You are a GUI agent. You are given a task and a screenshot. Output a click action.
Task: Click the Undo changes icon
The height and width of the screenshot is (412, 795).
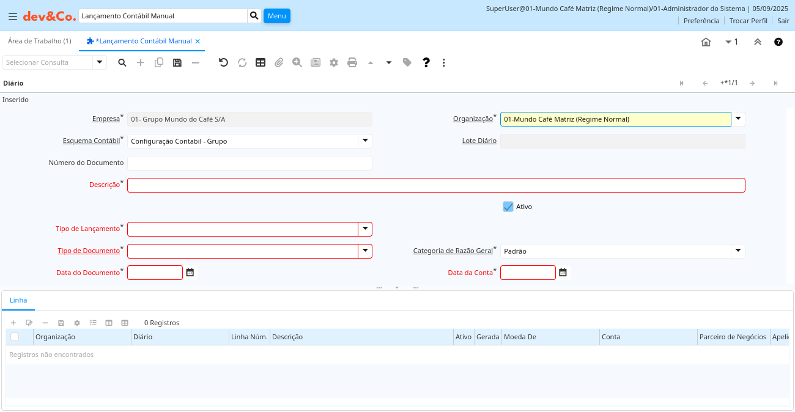pos(223,62)
